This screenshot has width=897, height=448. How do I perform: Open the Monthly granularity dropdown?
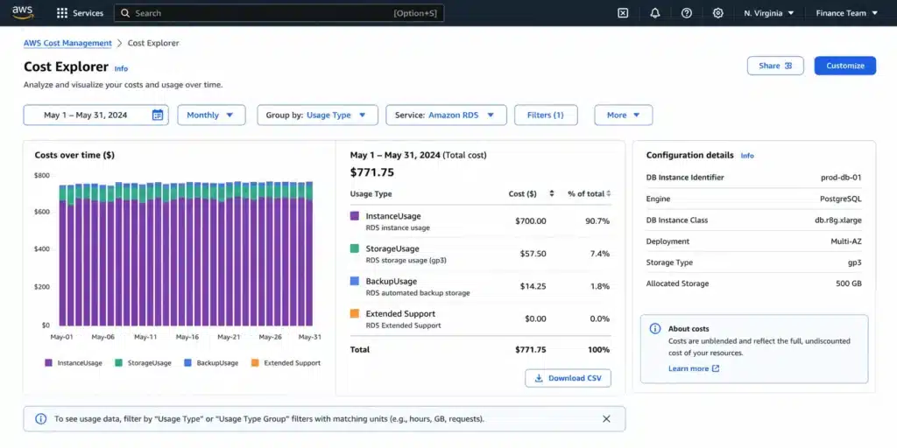[x=211, y=115]
